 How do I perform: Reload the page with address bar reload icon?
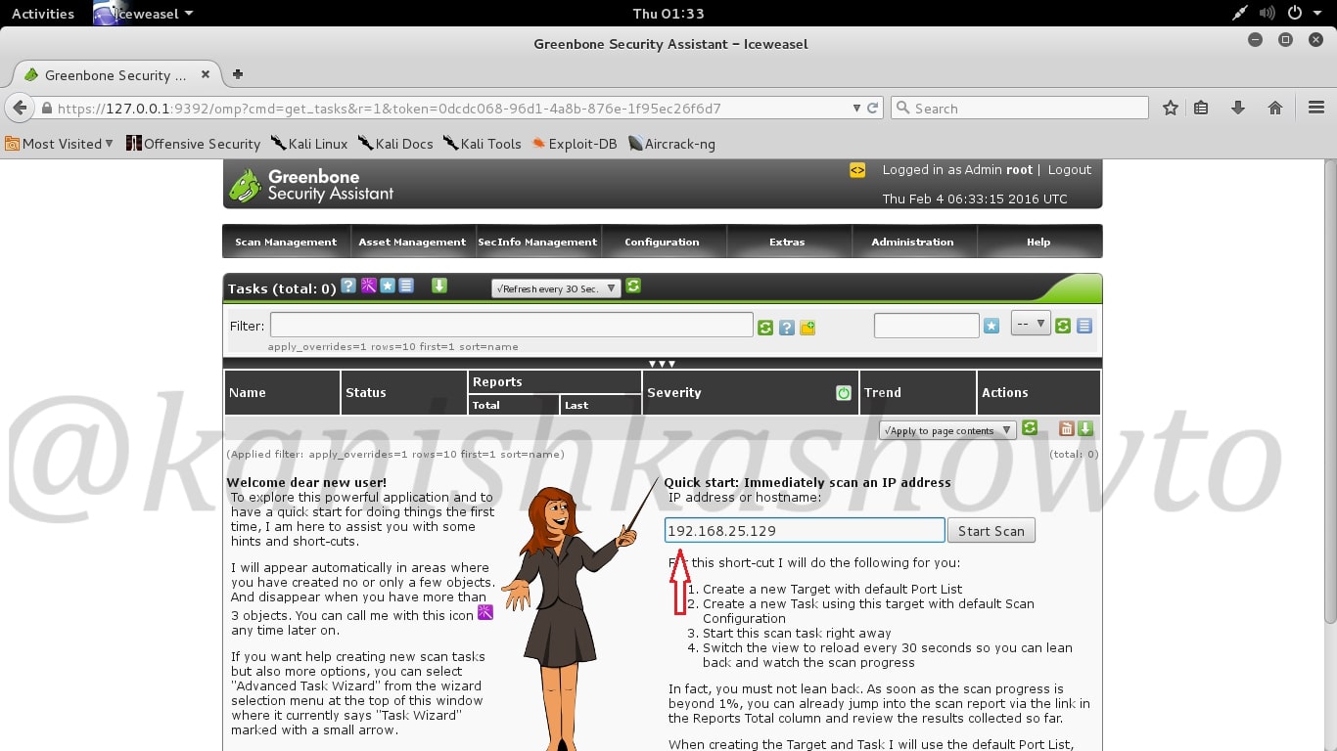pyautogui.click(x=873, y=109)
